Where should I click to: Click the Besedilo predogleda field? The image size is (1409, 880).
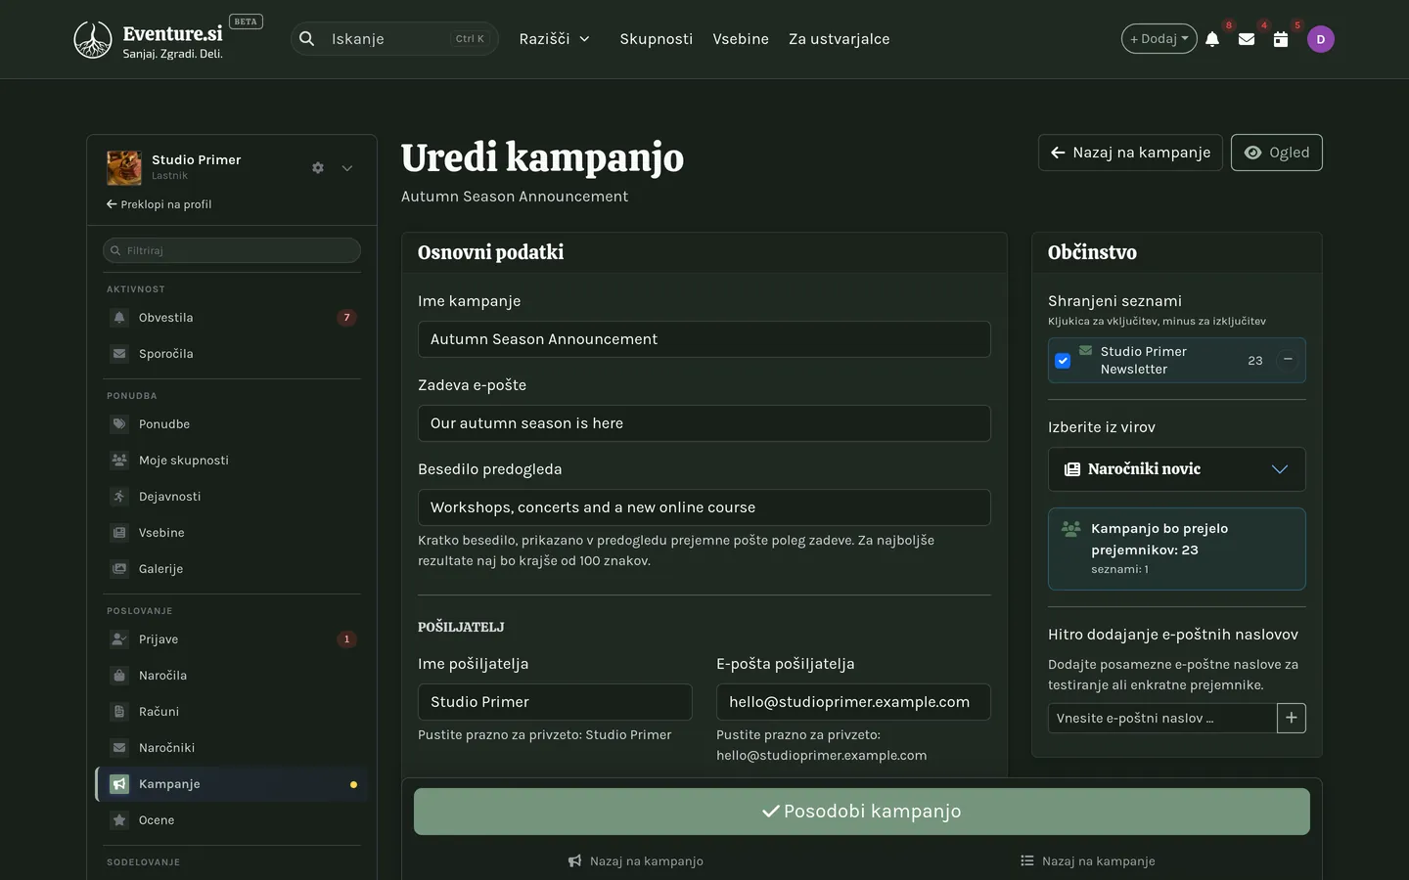704,507
